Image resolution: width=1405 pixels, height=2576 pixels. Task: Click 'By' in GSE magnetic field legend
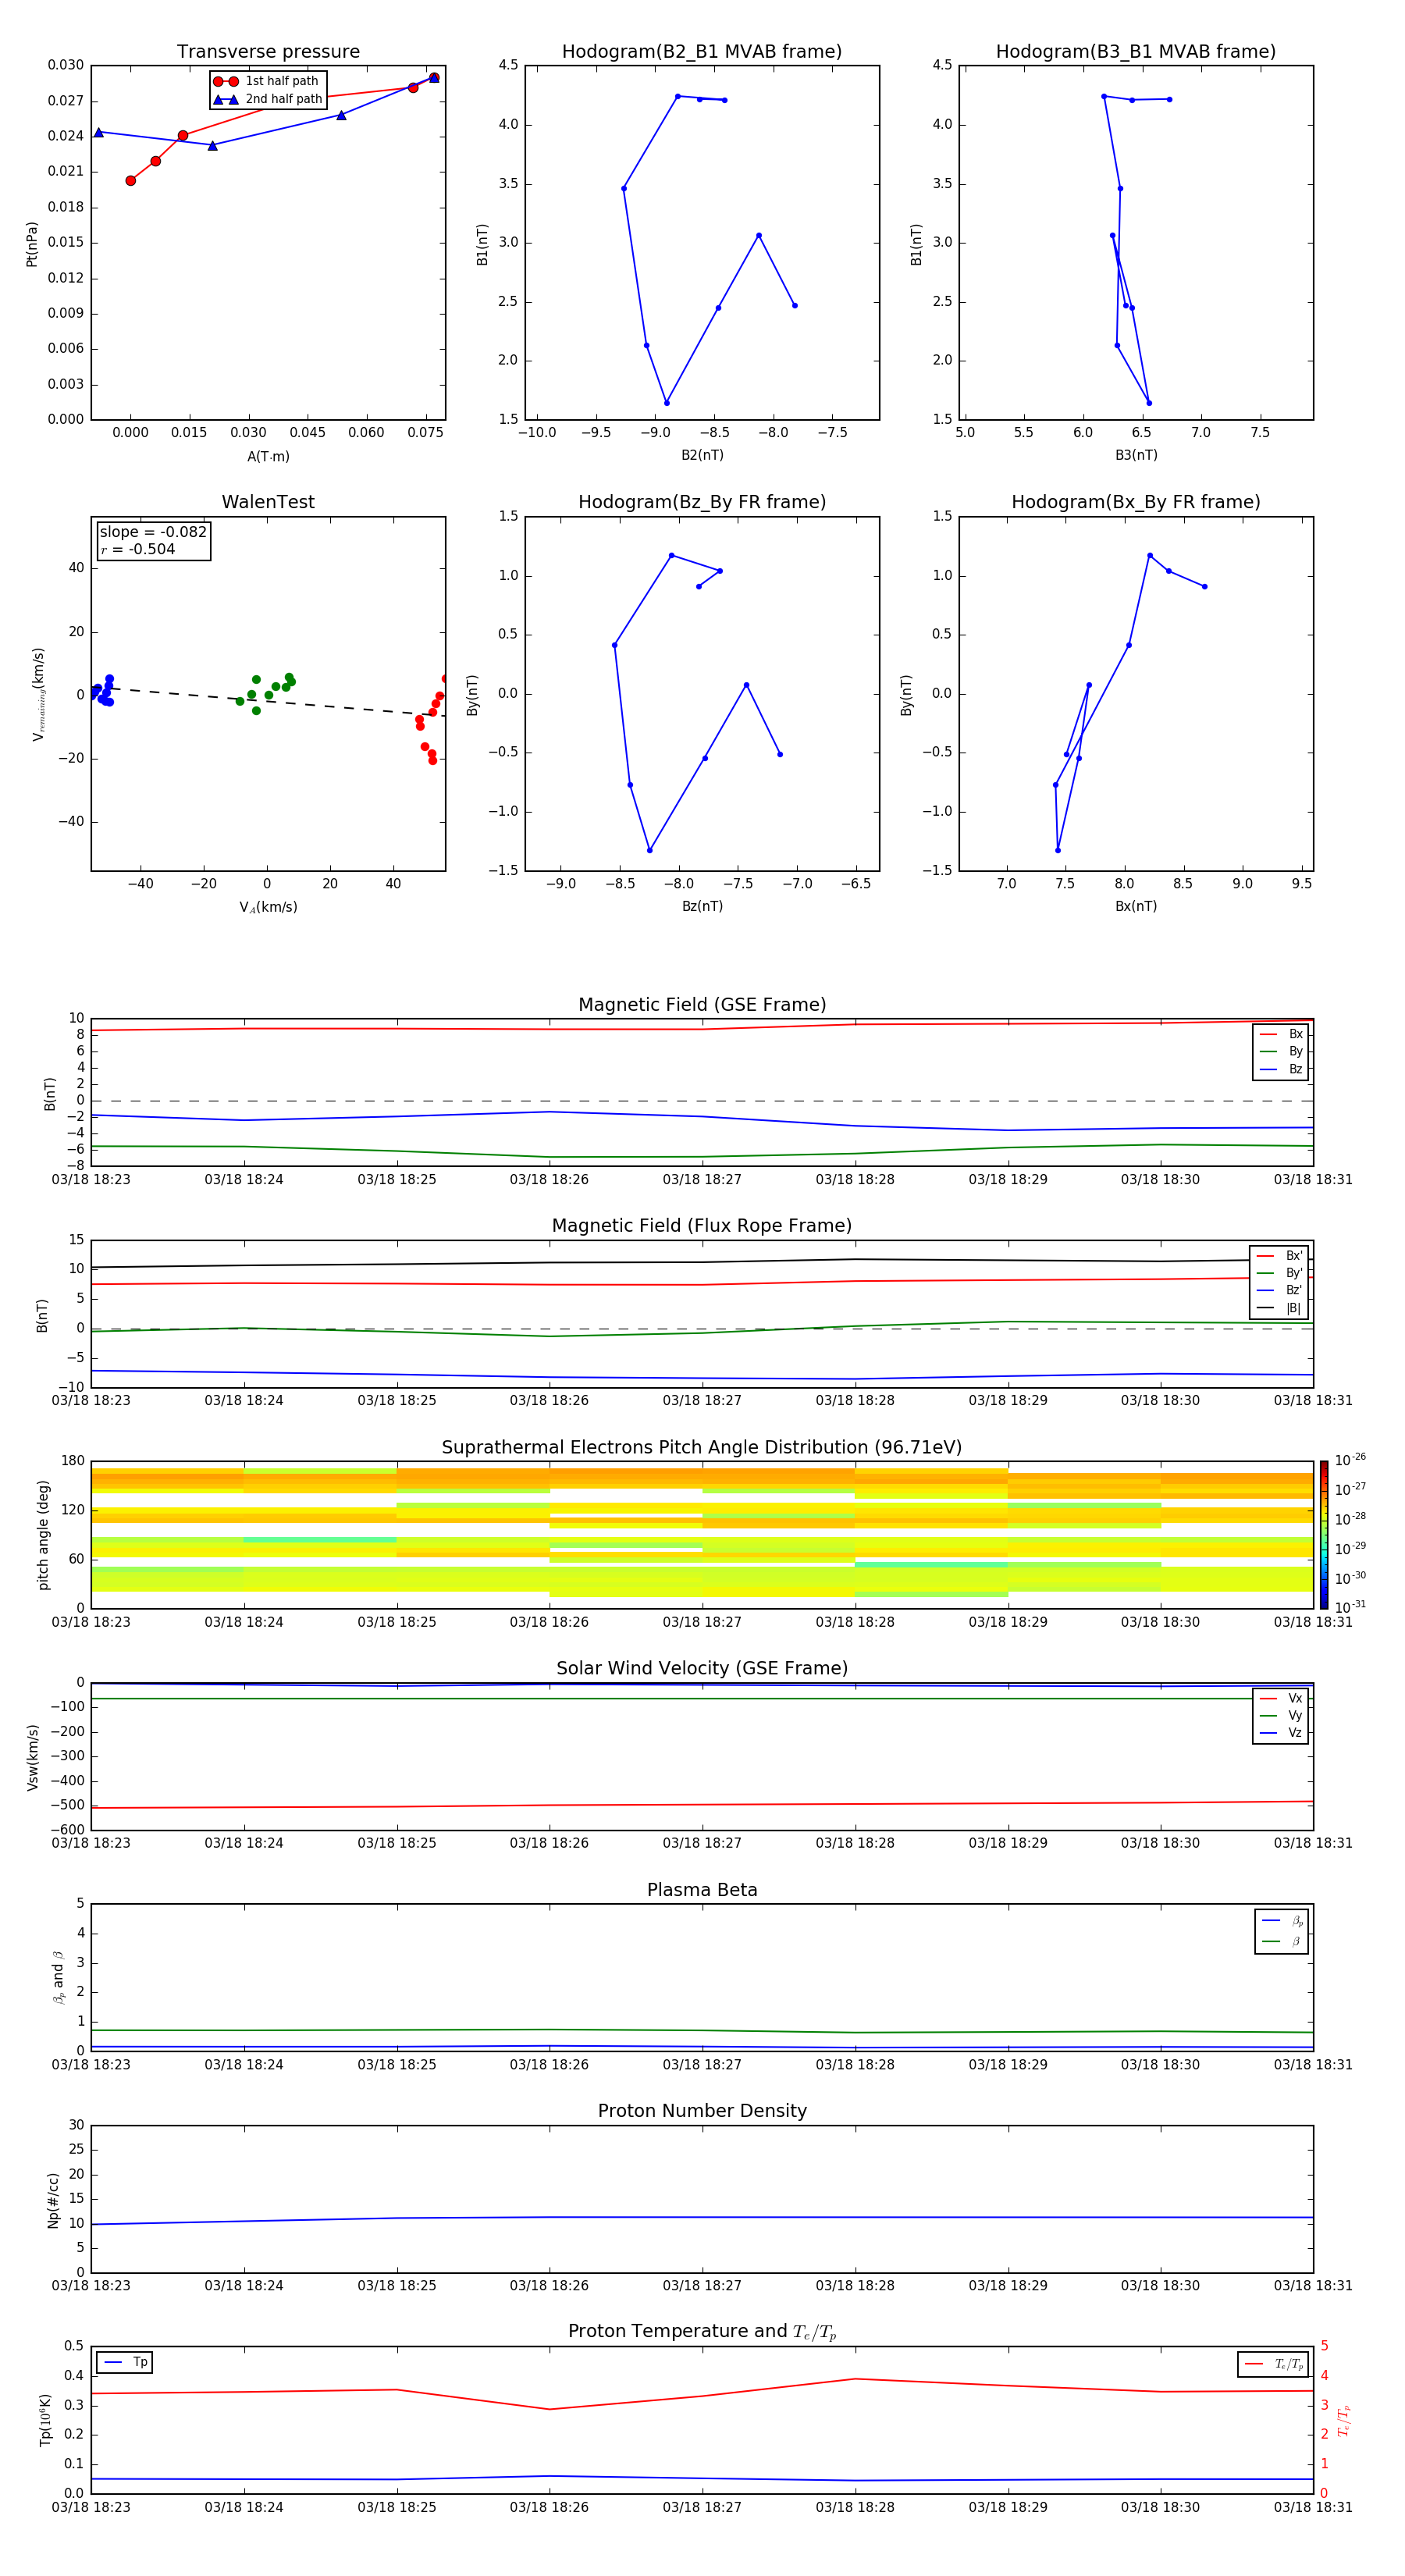point(1281,1051)
